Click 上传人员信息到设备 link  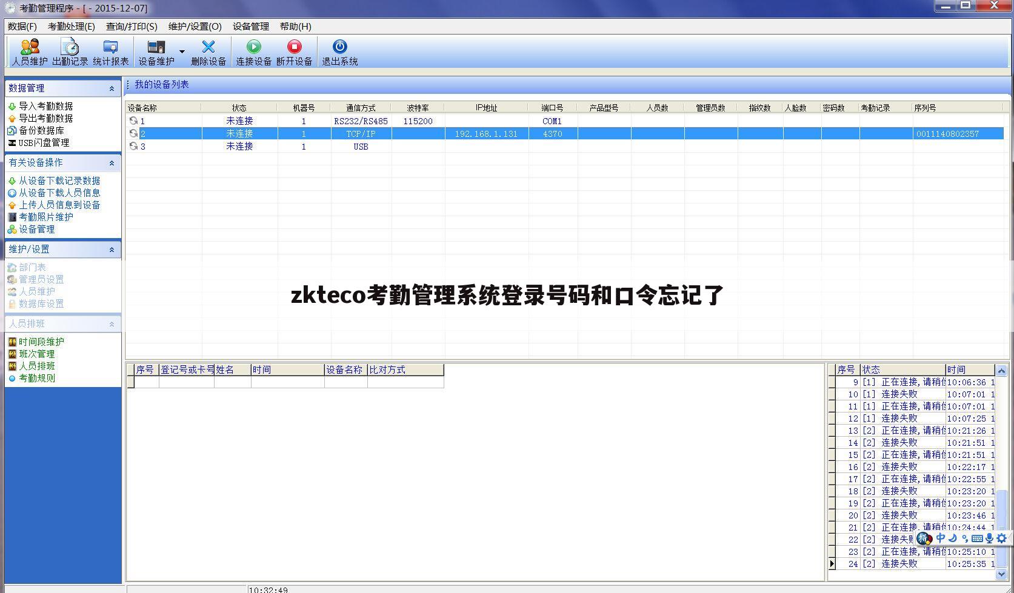tap(59, 205)
